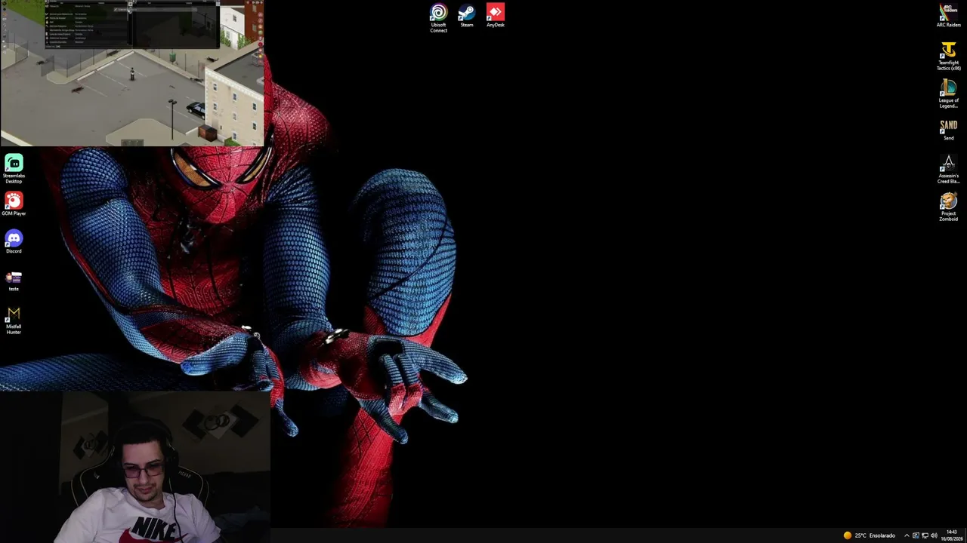Click the Sand game desktop icon
Image resolution: width=967 pixels, height=543 pixels.
pyautogui.click(x=948, y=130)
